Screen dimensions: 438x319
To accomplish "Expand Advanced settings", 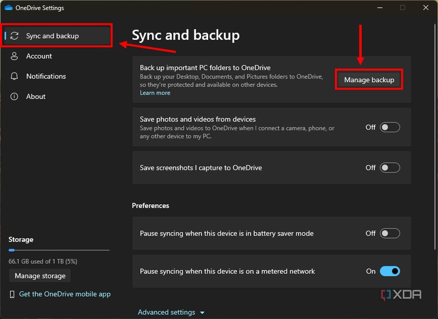I will point(171,312).
